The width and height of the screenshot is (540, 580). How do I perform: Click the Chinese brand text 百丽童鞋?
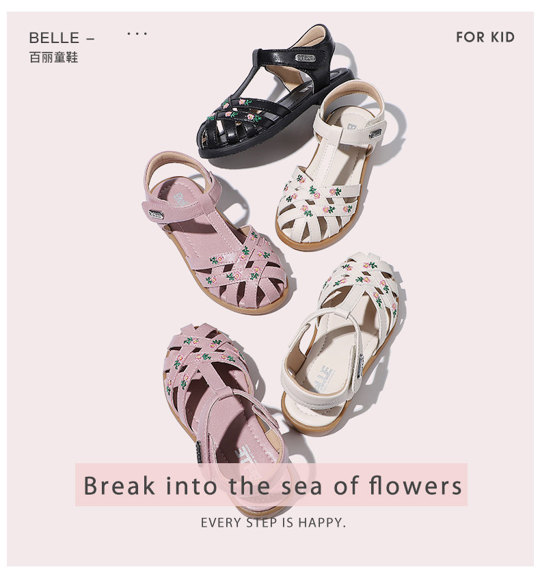[x=54, y=57]
